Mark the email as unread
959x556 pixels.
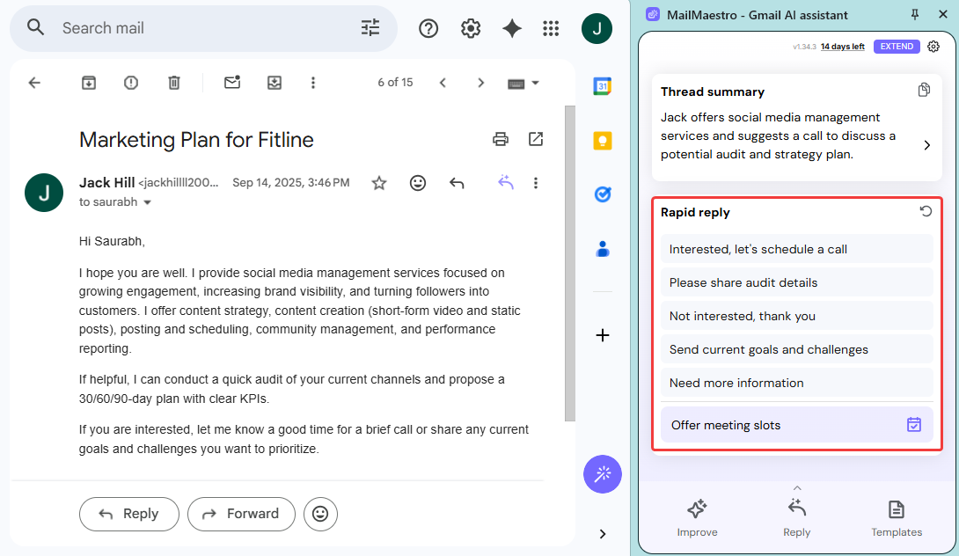click(232, 83)
